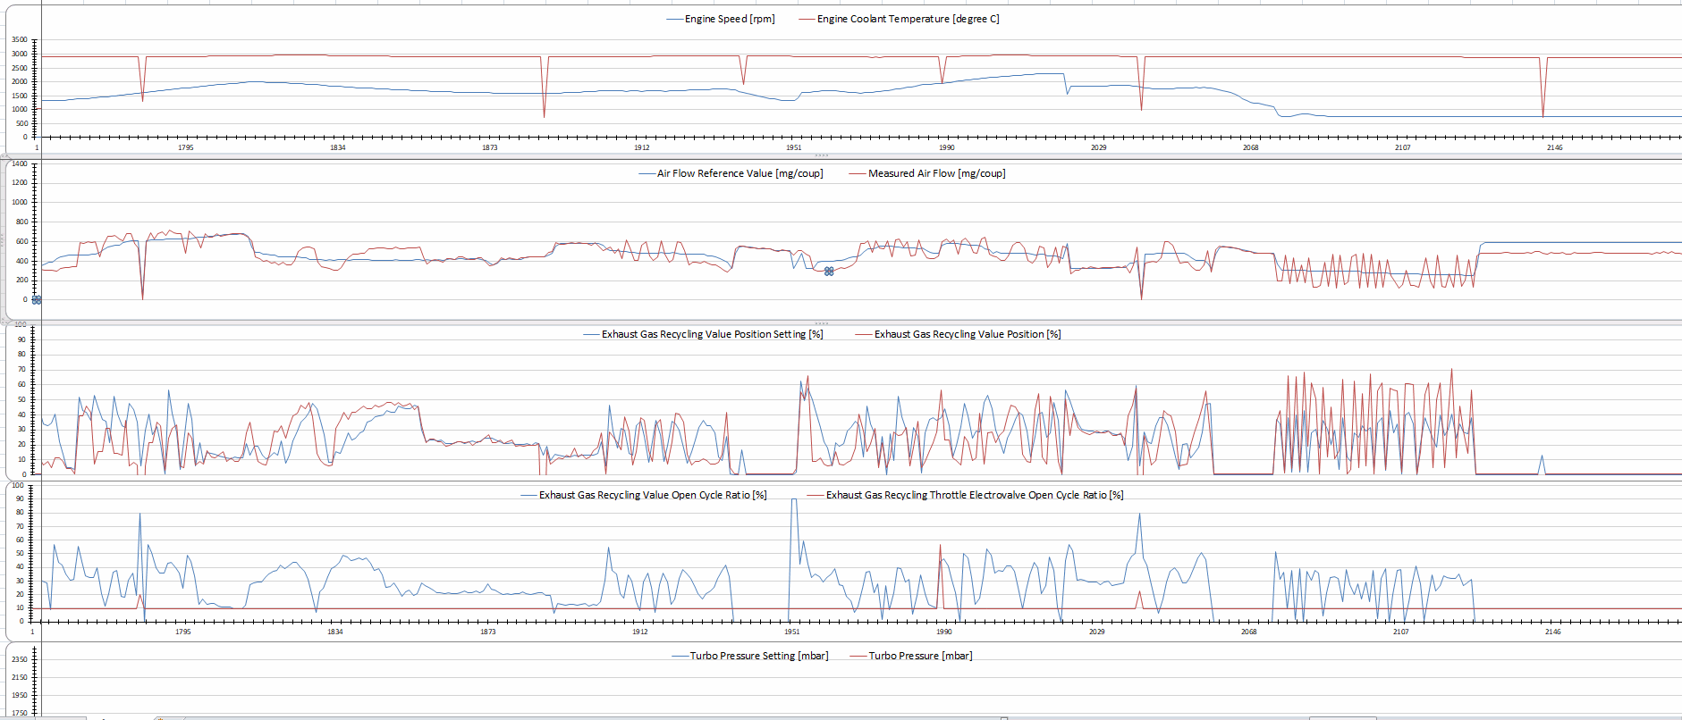This screenshot has height=720, width=1682.
Task: Click the 2350 label on turbo pressure axis
Action: point(20,659)
